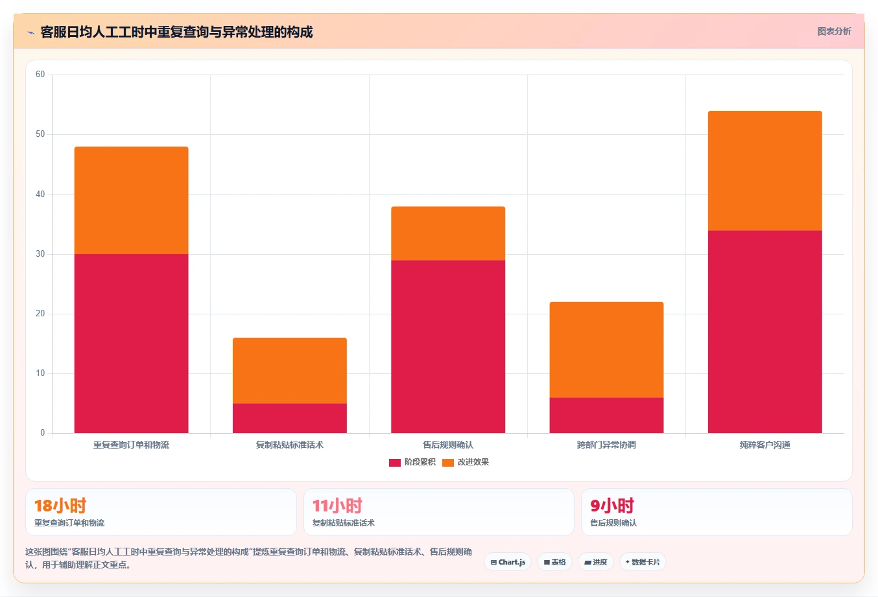878x597 pixels.
Task: Click the y-axis value 60
Action: click(x=40, y=75)
